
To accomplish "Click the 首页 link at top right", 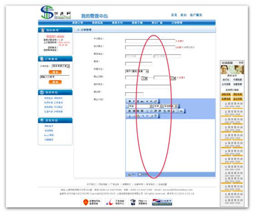I will pyautogui.click(x=174, y=15).
